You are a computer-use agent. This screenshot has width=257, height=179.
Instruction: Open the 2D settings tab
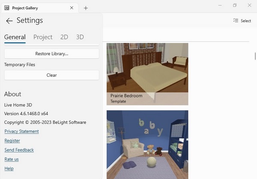[64, 37]
